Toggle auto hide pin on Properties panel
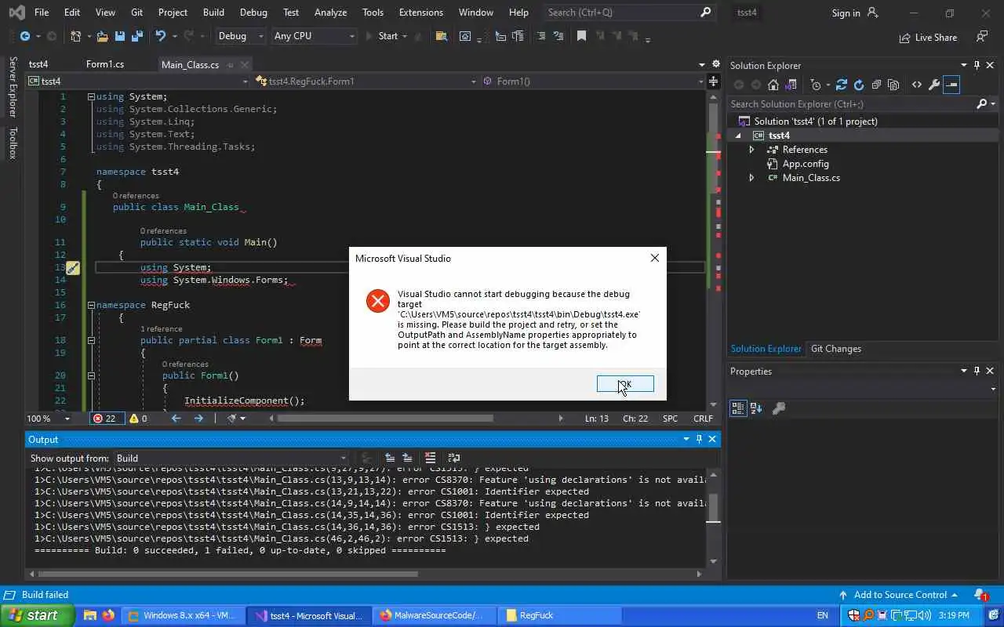Viewport: 1004px width, 627px height. point(977,371)
